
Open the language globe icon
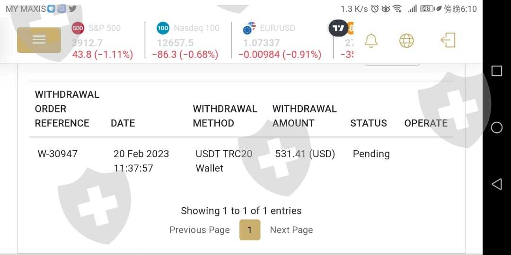(x=406, y=41)
